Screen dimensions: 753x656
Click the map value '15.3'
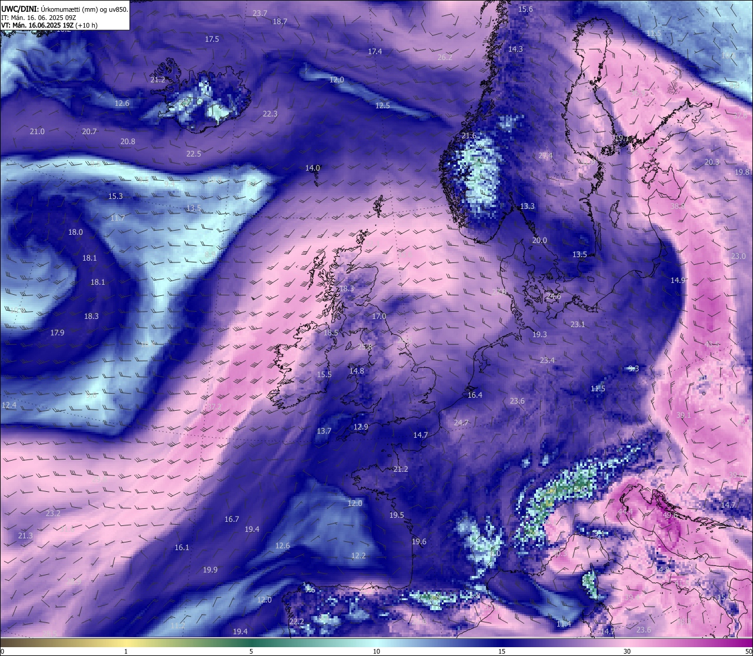pos(115,196)
